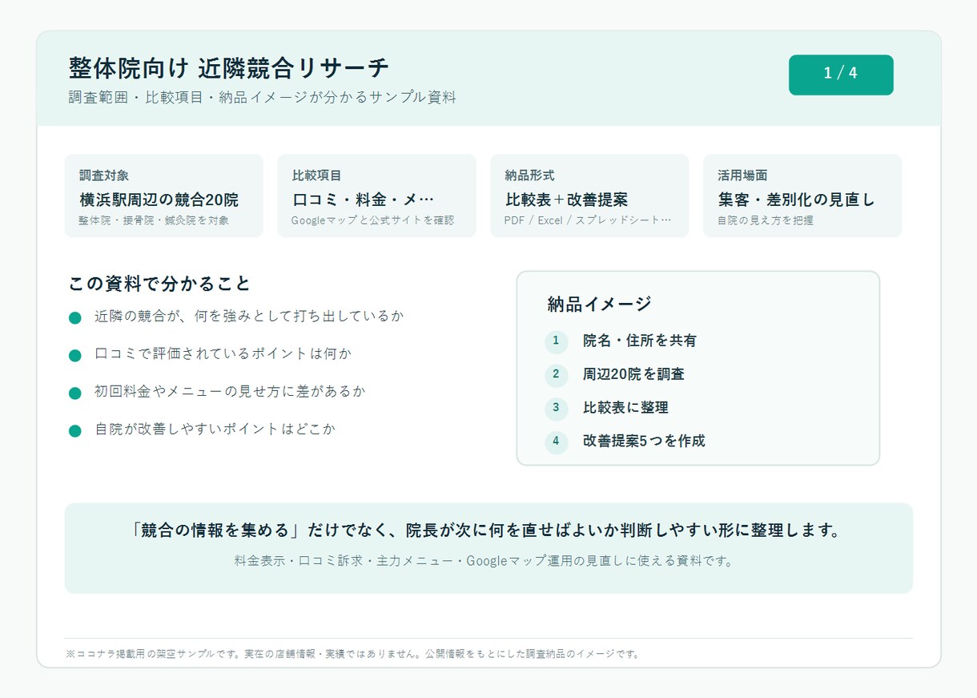Screen dimensions: 977x698
Task: Click the ※ココナラ掲載用 footnote disclaimer
Action: [352, 654]
